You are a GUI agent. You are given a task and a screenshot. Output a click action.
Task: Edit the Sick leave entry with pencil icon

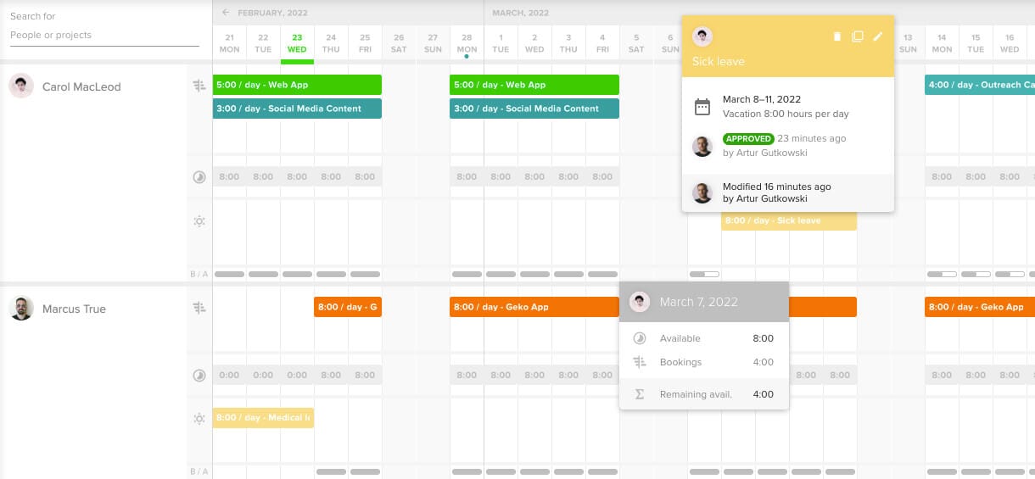878,36
